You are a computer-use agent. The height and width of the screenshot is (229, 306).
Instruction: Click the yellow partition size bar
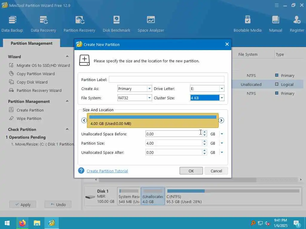tap(153, 120)
